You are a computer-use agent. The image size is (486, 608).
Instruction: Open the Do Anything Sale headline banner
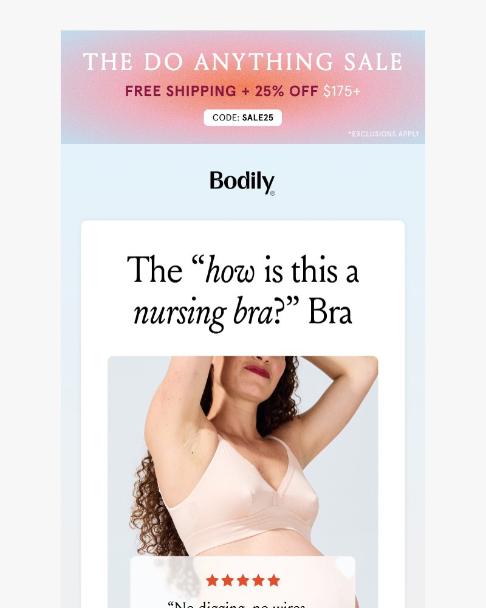pos(242,62)
